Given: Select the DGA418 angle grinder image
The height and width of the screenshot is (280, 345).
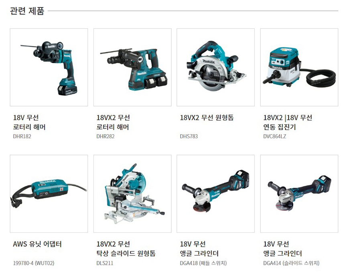Looking at the screenshot, I should click(216, 193).
